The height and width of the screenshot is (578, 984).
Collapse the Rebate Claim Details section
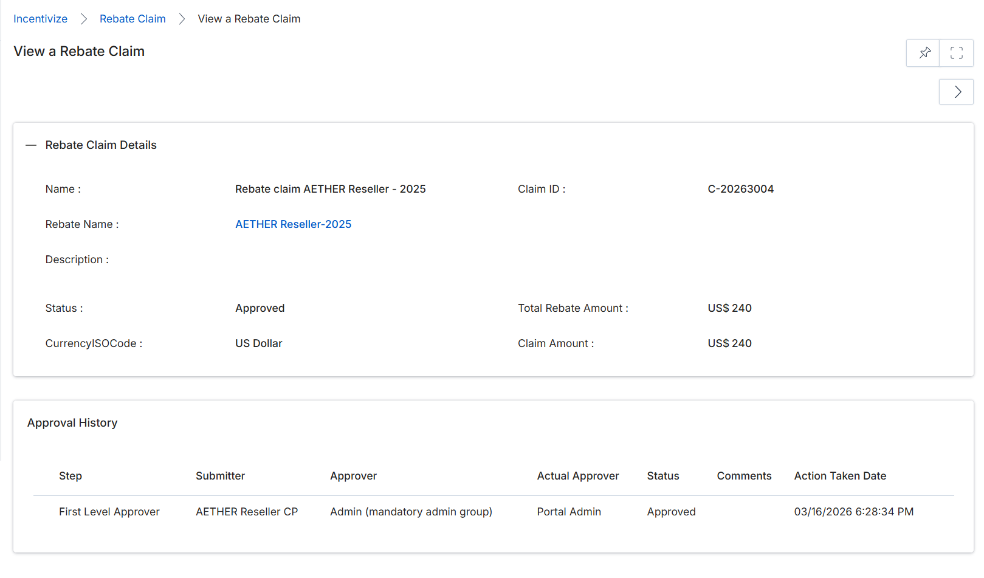coord(31,145)
